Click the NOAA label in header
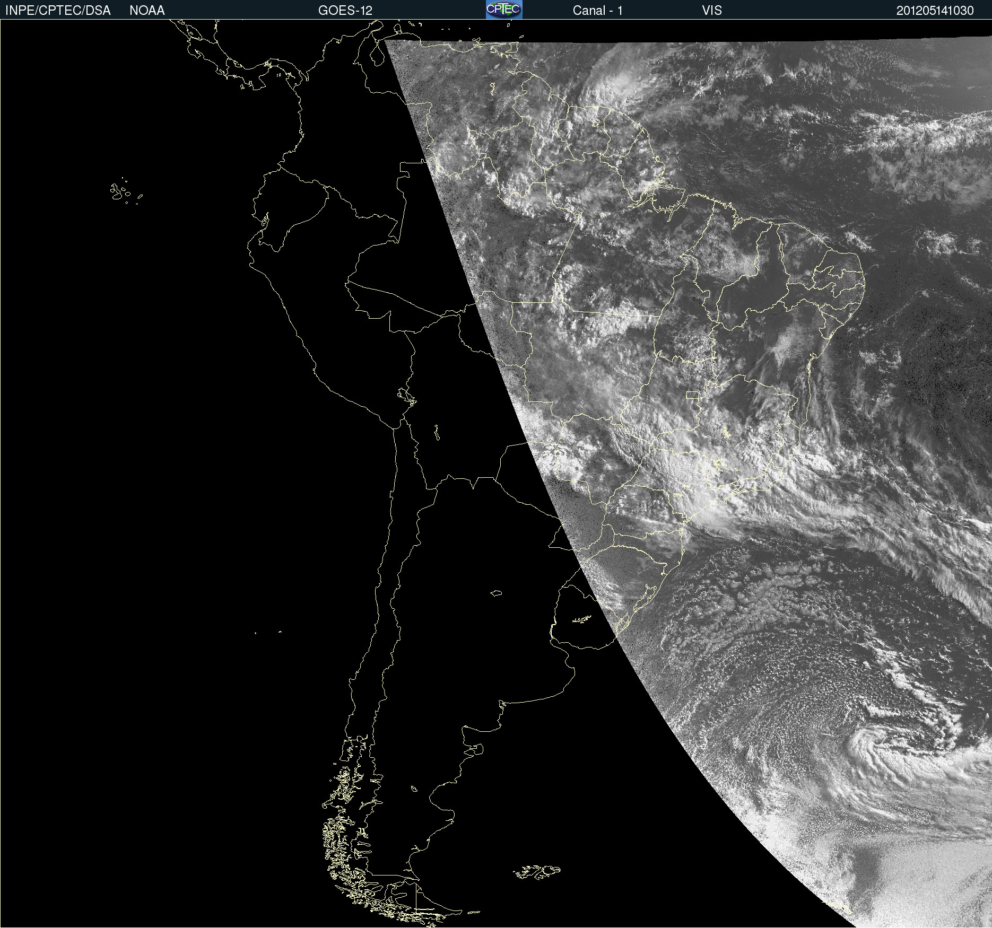Image resolution: width=992 pixels, height=928 pixels. pos(147,11)
